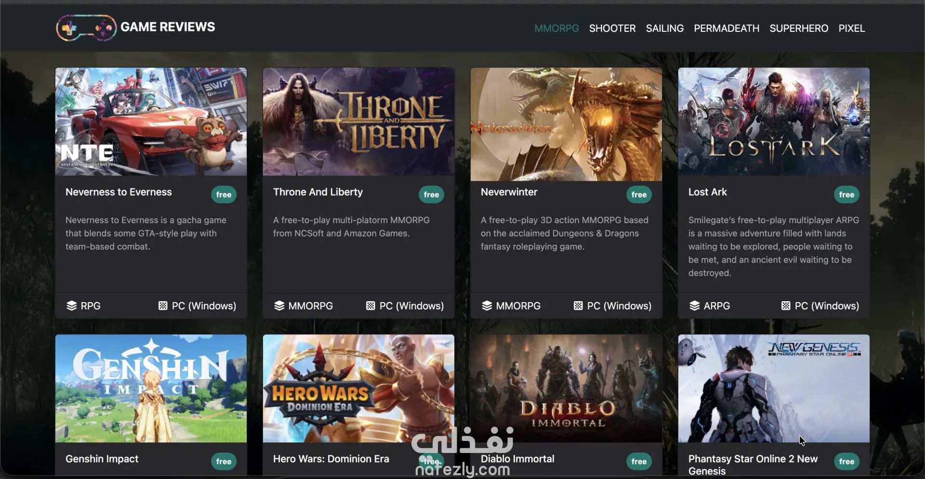This screenshot has height=479, width=925.
Task: Click the genre layers icon on Lost Ark
Action: point(694,306)
